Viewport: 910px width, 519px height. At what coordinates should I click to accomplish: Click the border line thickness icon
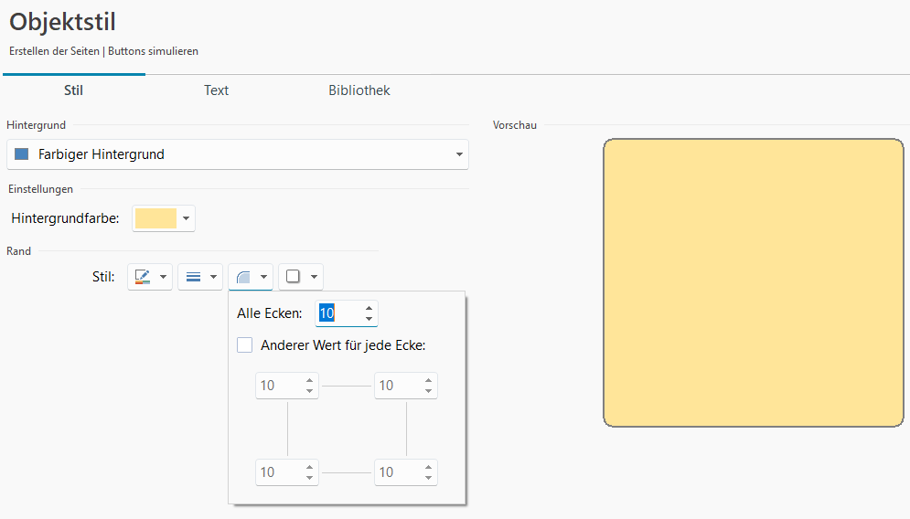click(x=193, y=277)
